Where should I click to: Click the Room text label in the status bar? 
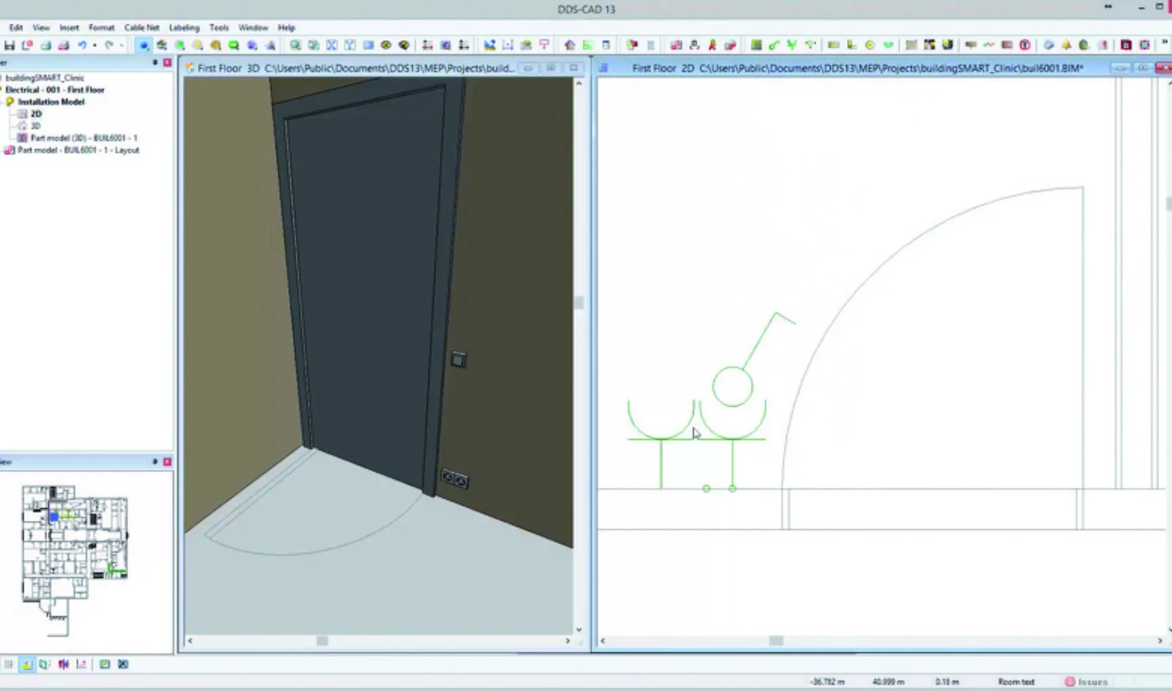tap(1016, 681)
